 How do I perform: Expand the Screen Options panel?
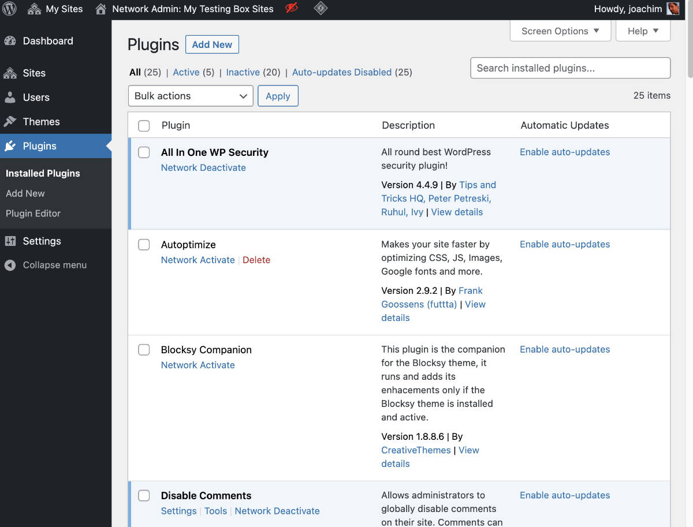tap(560, 31)
